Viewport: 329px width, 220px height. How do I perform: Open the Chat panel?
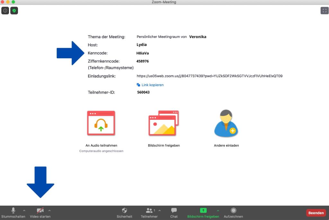[x=174, y=213]
